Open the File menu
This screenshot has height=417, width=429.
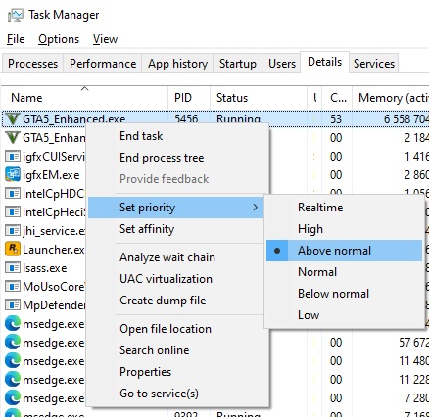(16, 39)
